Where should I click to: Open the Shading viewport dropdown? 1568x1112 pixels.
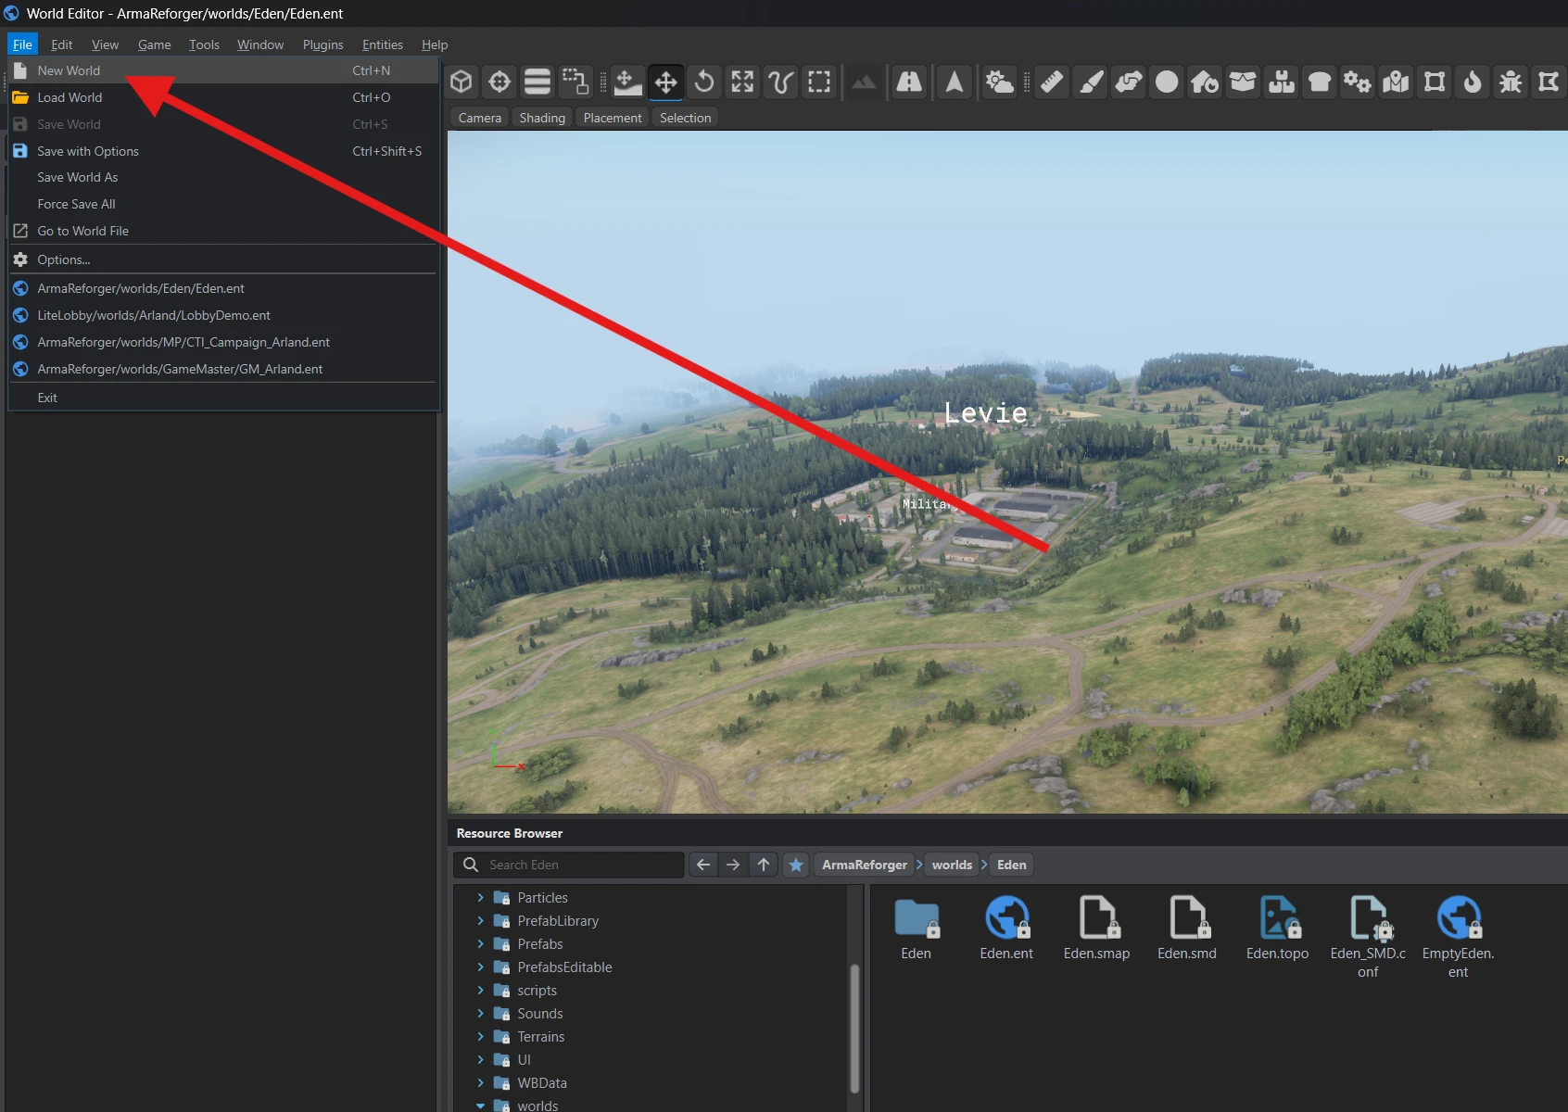point(542,118)
